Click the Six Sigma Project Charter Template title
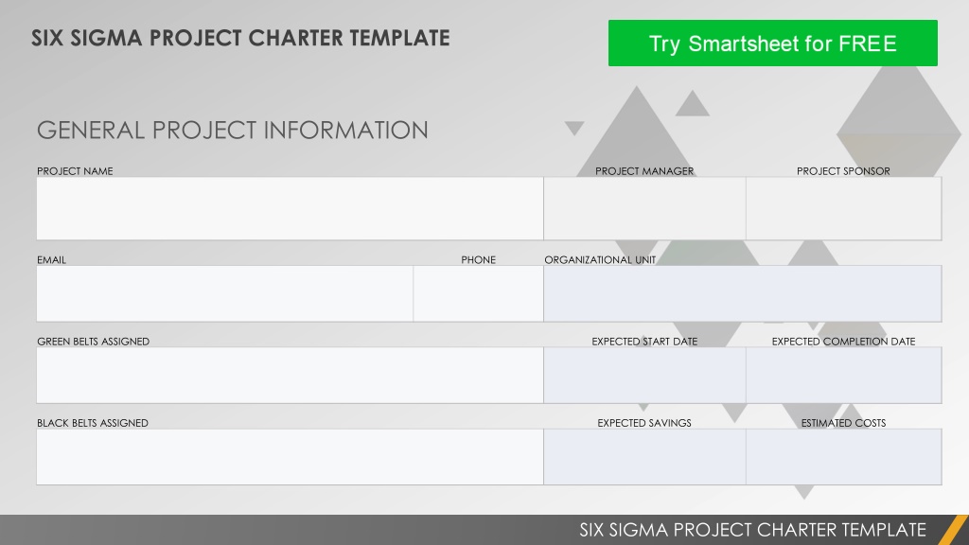The image size is (969, 545). point(240,38)
